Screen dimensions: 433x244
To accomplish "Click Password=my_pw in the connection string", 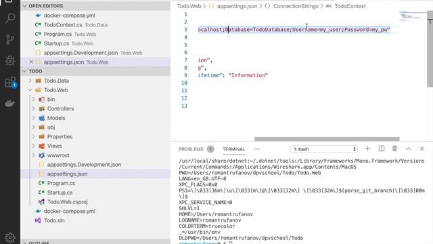I will [366, 30].
